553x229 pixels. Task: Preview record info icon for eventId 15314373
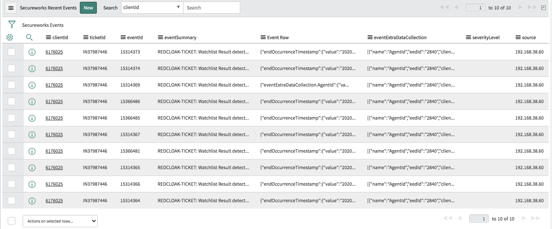tap(32, 52)
